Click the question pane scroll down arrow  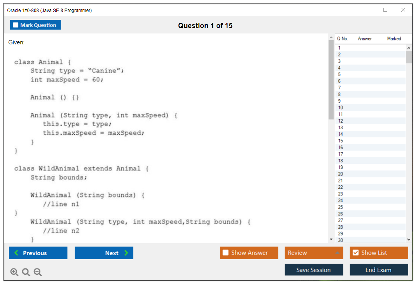[x=331, y=239]
